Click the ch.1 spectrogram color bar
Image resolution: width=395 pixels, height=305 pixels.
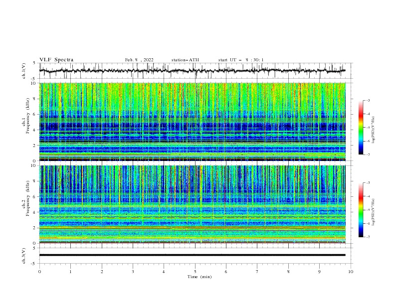tap(361, 128)
